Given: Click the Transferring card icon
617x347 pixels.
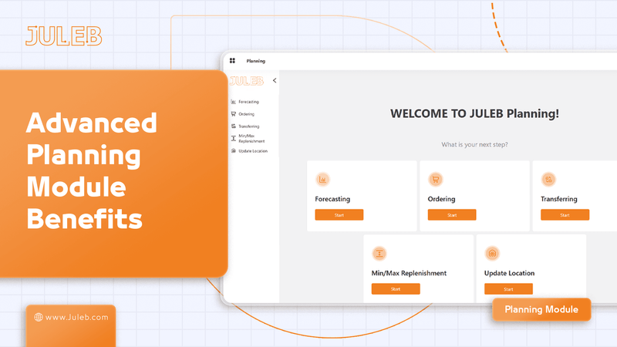Looking at the screenshot, I should 548,179.
